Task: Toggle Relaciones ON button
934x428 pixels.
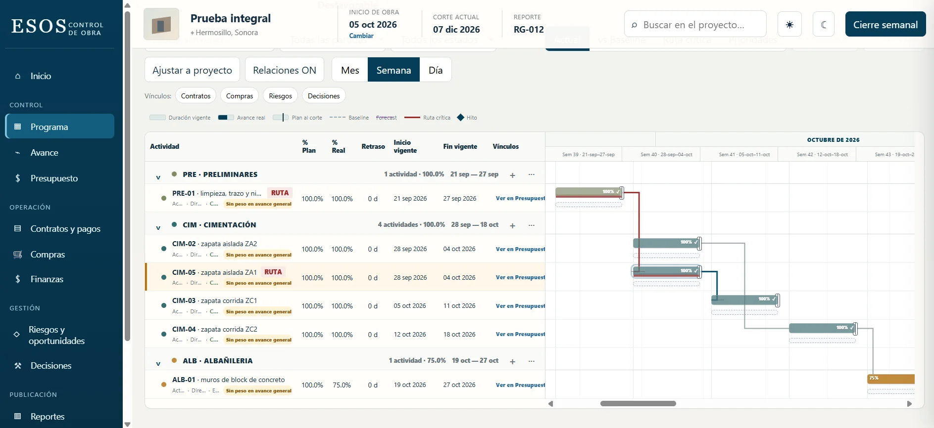Action: click(285, 70)
